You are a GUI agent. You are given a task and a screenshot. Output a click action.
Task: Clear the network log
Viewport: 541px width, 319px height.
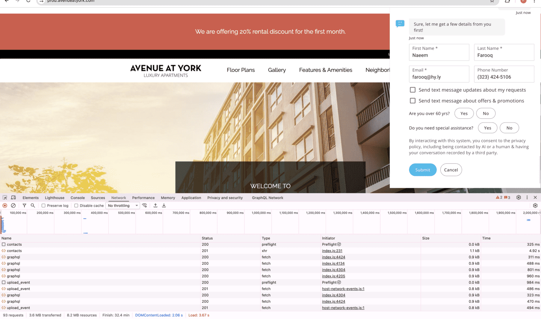pyautogui.click(x=13, y=206)
